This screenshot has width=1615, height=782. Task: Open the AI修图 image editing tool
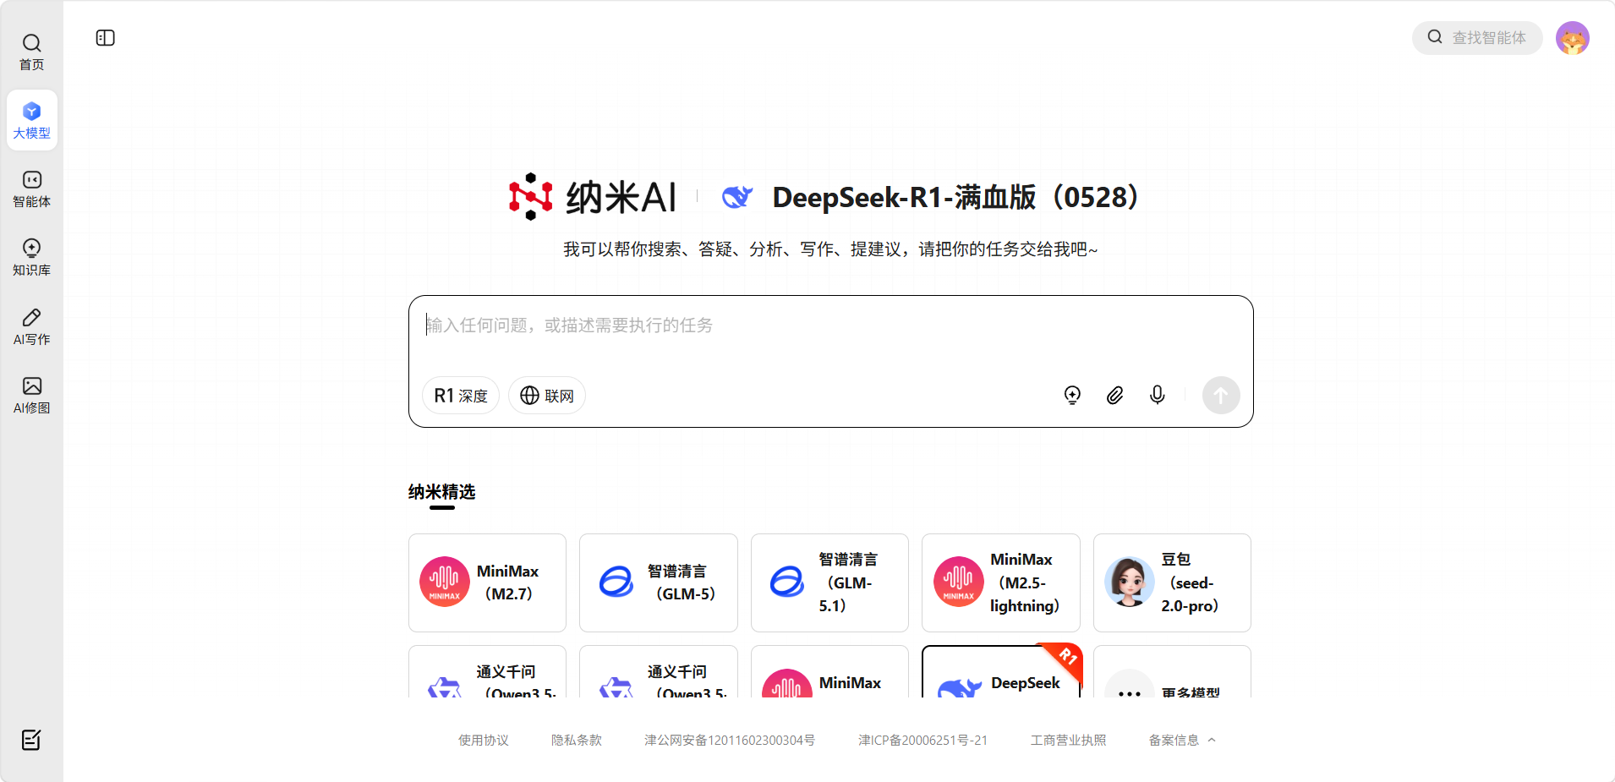(x=32, y=395)
